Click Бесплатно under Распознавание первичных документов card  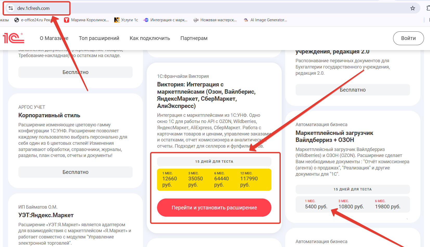tap(353, 90)
